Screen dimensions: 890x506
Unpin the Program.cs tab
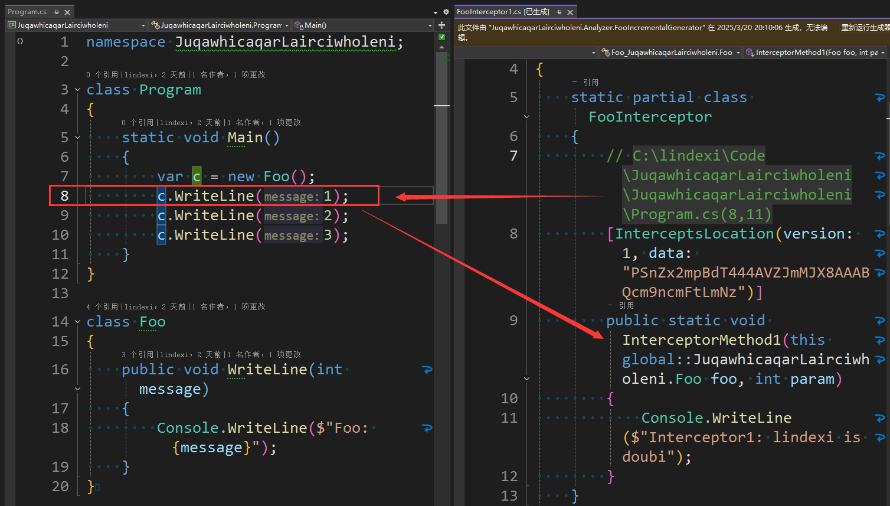(55, 11)
